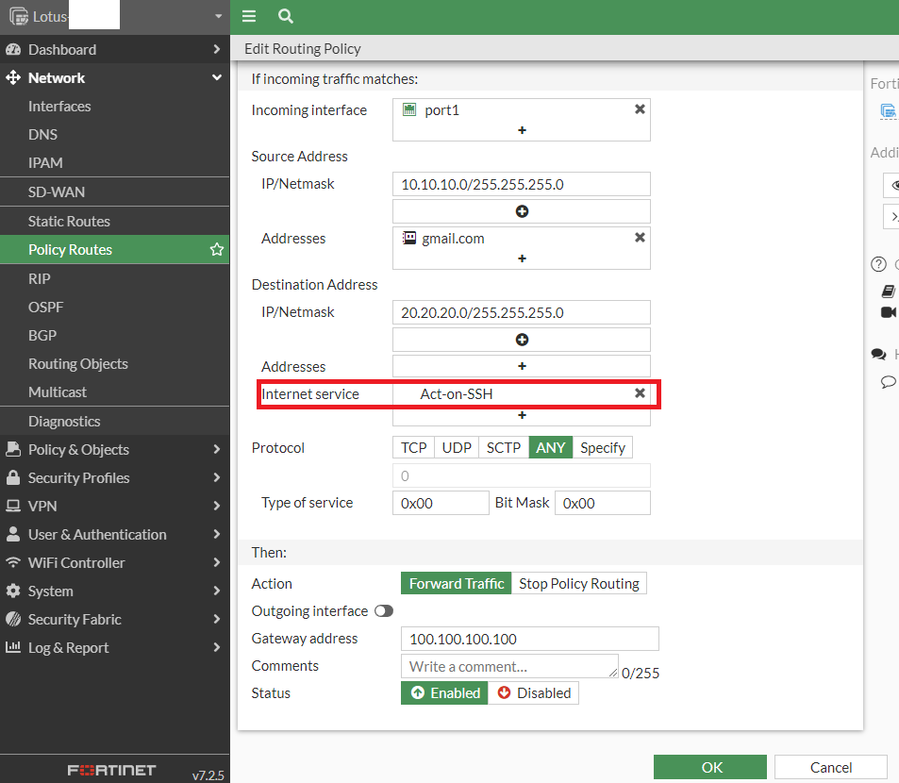Select TCP protocol
The image size is (899, 783).
tap(413, 448)
